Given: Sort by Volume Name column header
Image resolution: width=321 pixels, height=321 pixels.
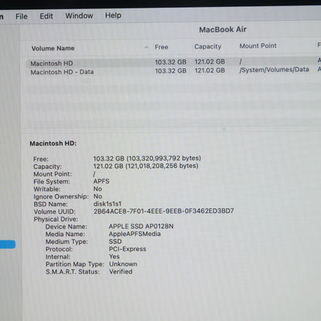Looking at the screenshot, I should [x=53, y=48].
